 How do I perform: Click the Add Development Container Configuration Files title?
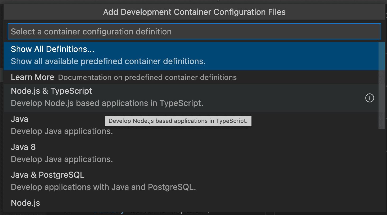click(x=194, y=12)
